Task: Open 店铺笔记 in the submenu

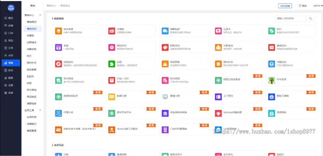Action: 32,124
